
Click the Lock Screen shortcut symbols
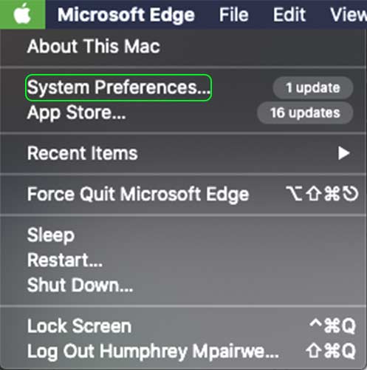tap(332, 326)
